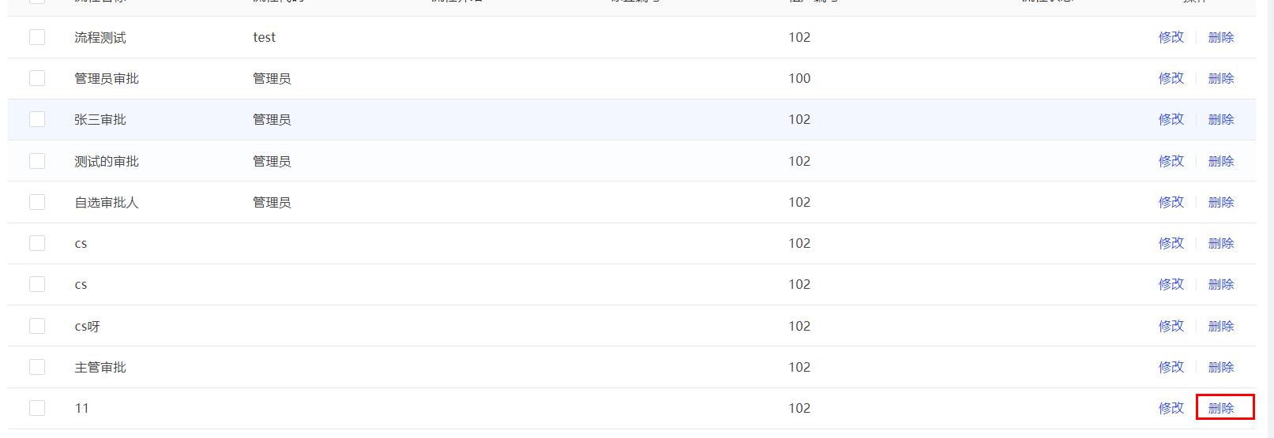Toggle the checkbox for 测试的审批
The image size is (1274, 438).
[37, 161]
